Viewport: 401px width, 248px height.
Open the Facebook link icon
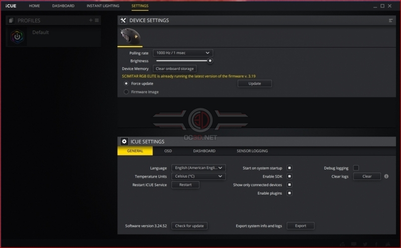click(376, 244)
